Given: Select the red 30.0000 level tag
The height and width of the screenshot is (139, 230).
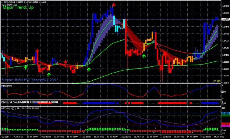Looking at the screenshot, I should coord(226,124).
